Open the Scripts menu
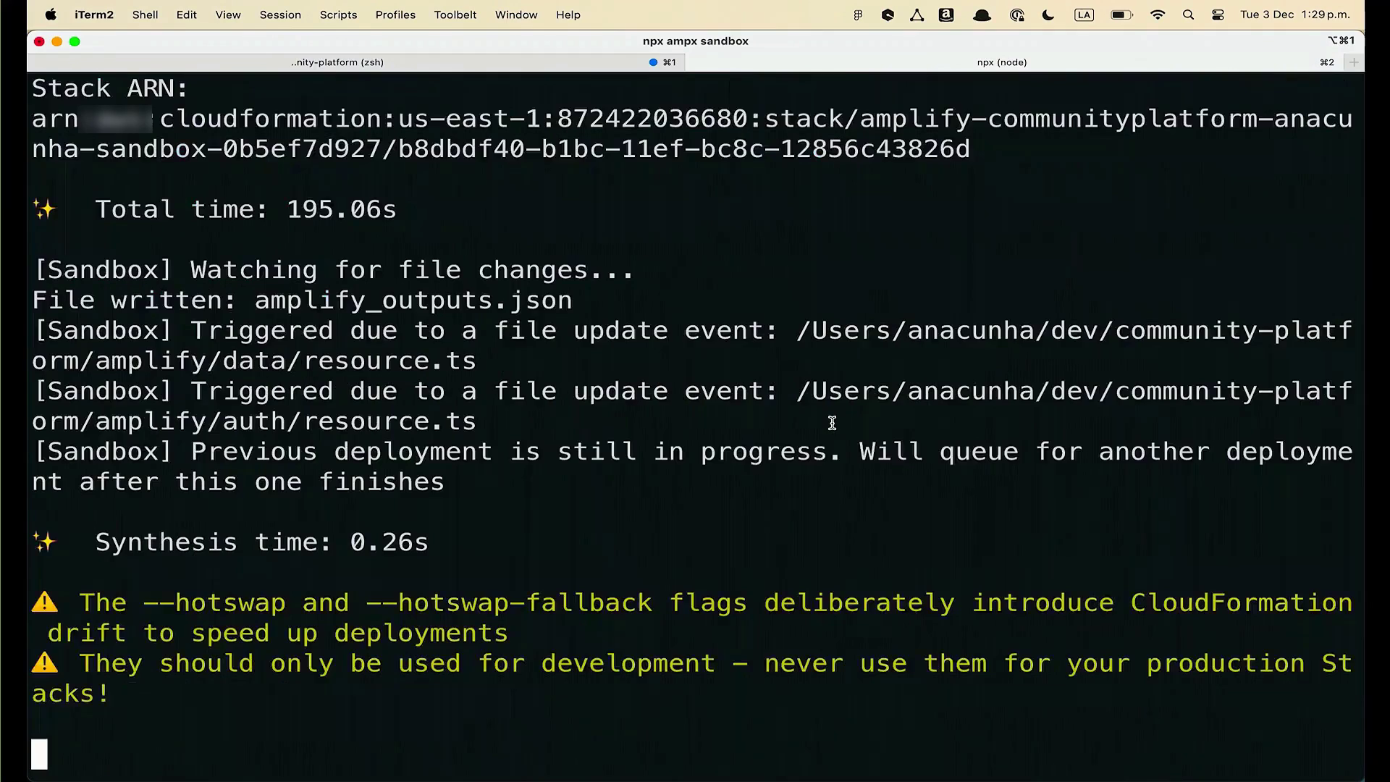1390x782 pixels. 338,14
